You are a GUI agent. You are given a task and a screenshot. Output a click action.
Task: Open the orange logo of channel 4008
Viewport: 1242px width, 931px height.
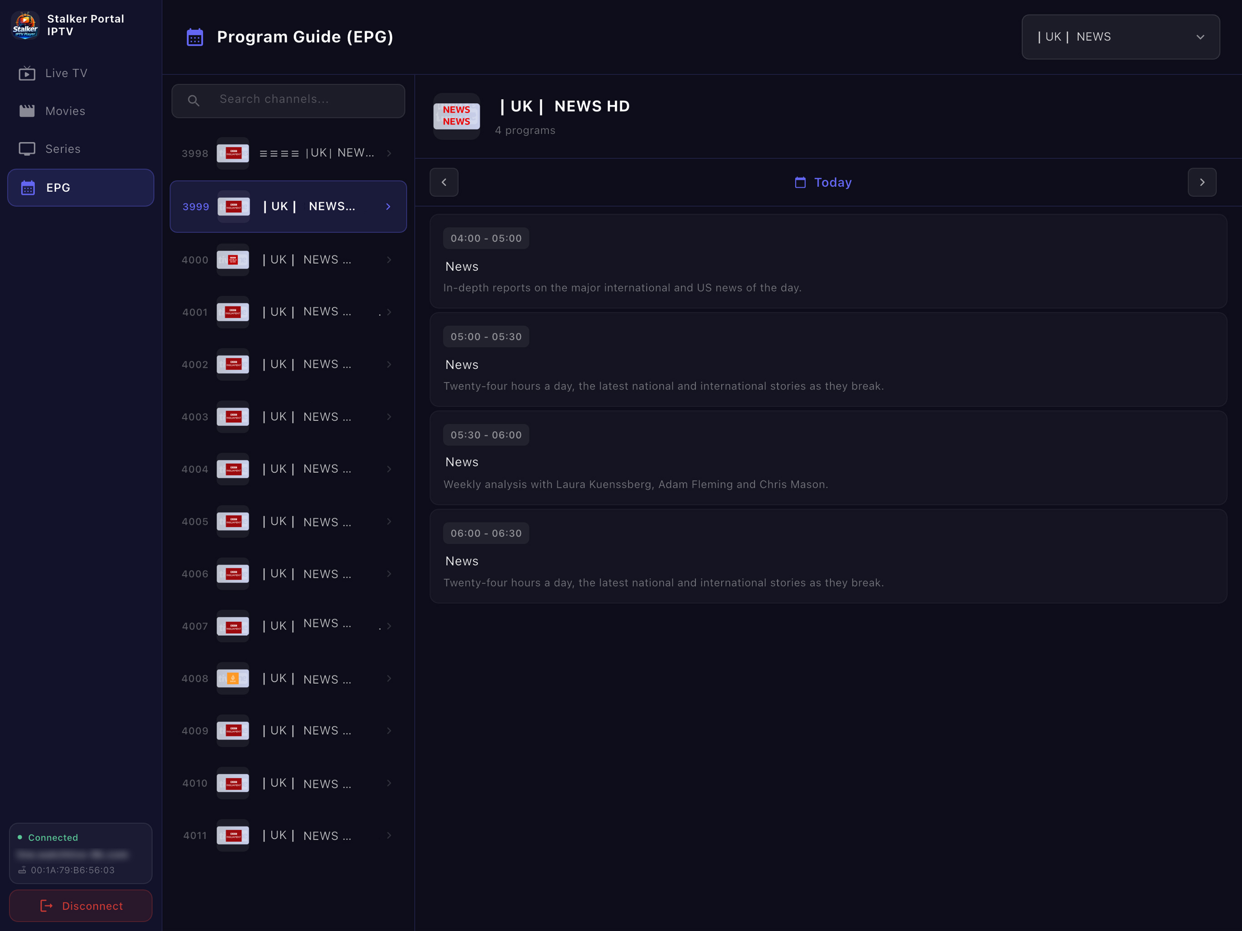[x=233, y=678]
